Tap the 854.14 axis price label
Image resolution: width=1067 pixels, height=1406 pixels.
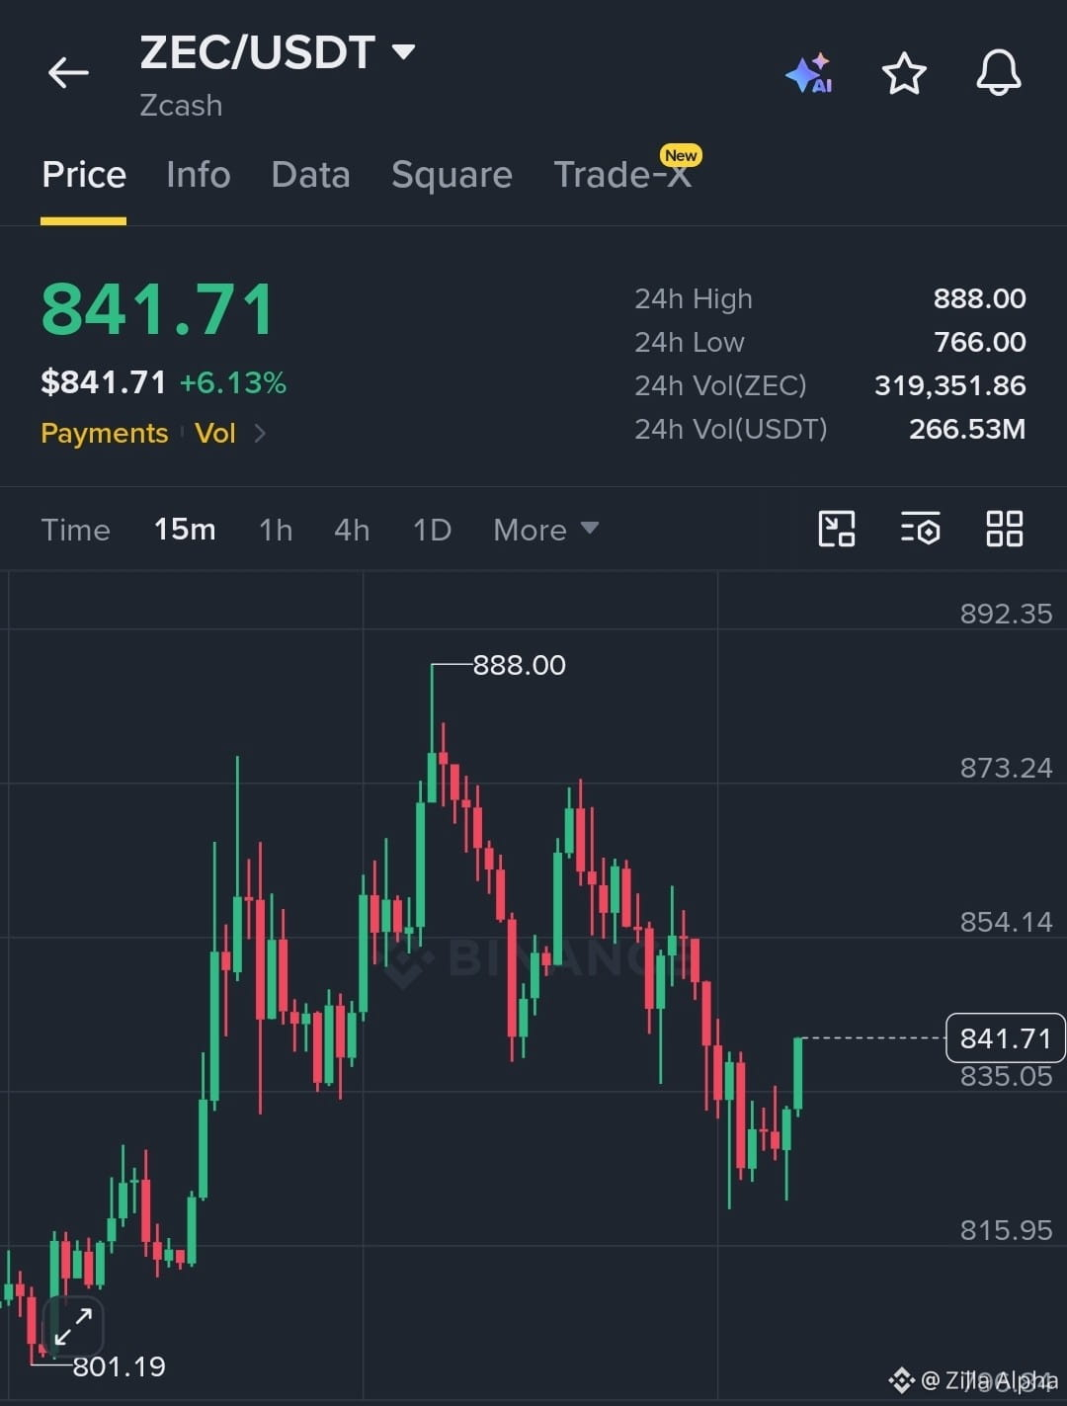(1006, 922)
